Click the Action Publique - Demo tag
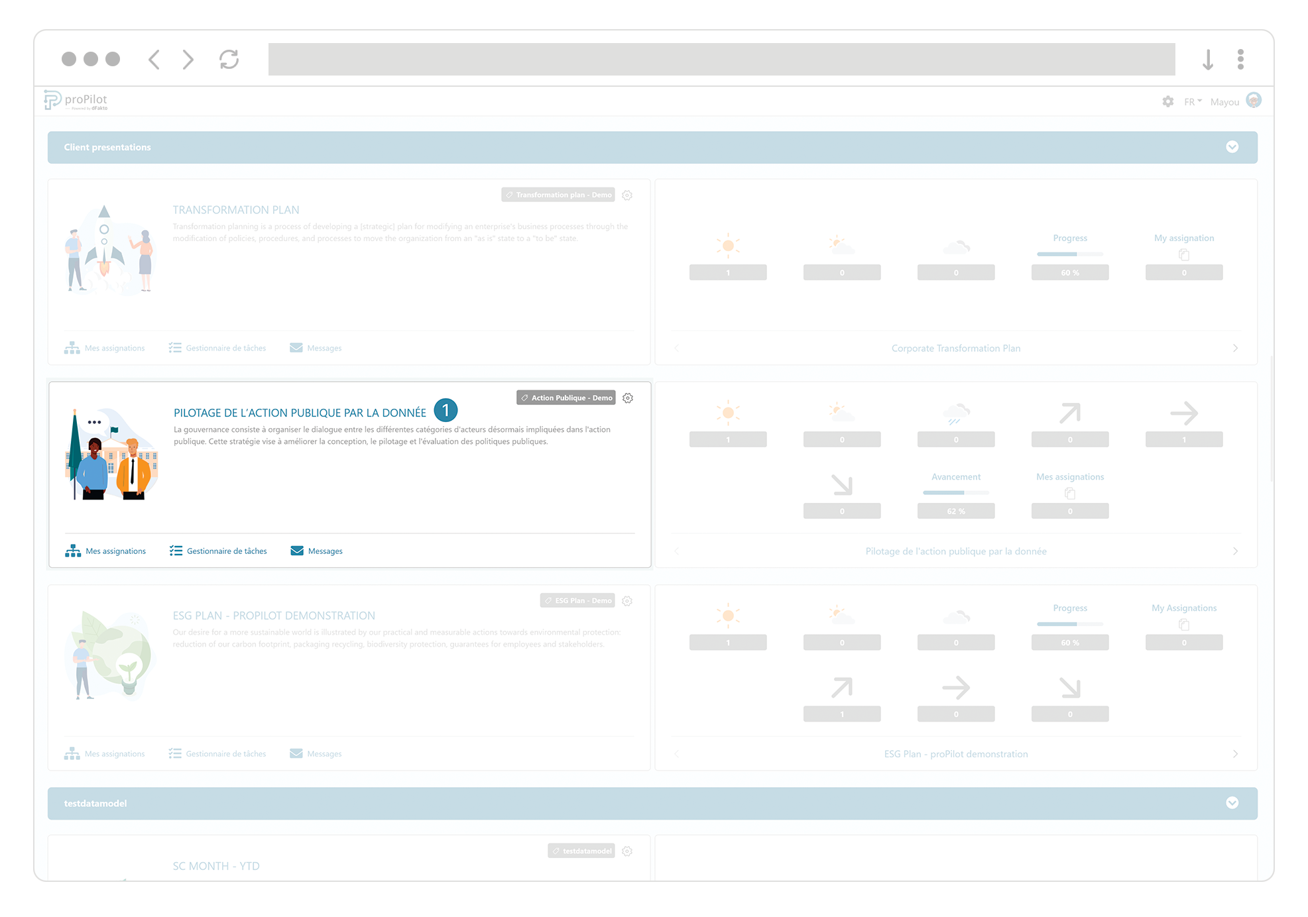Viewport: 1308px width, 917px height. tap(566, 398)
